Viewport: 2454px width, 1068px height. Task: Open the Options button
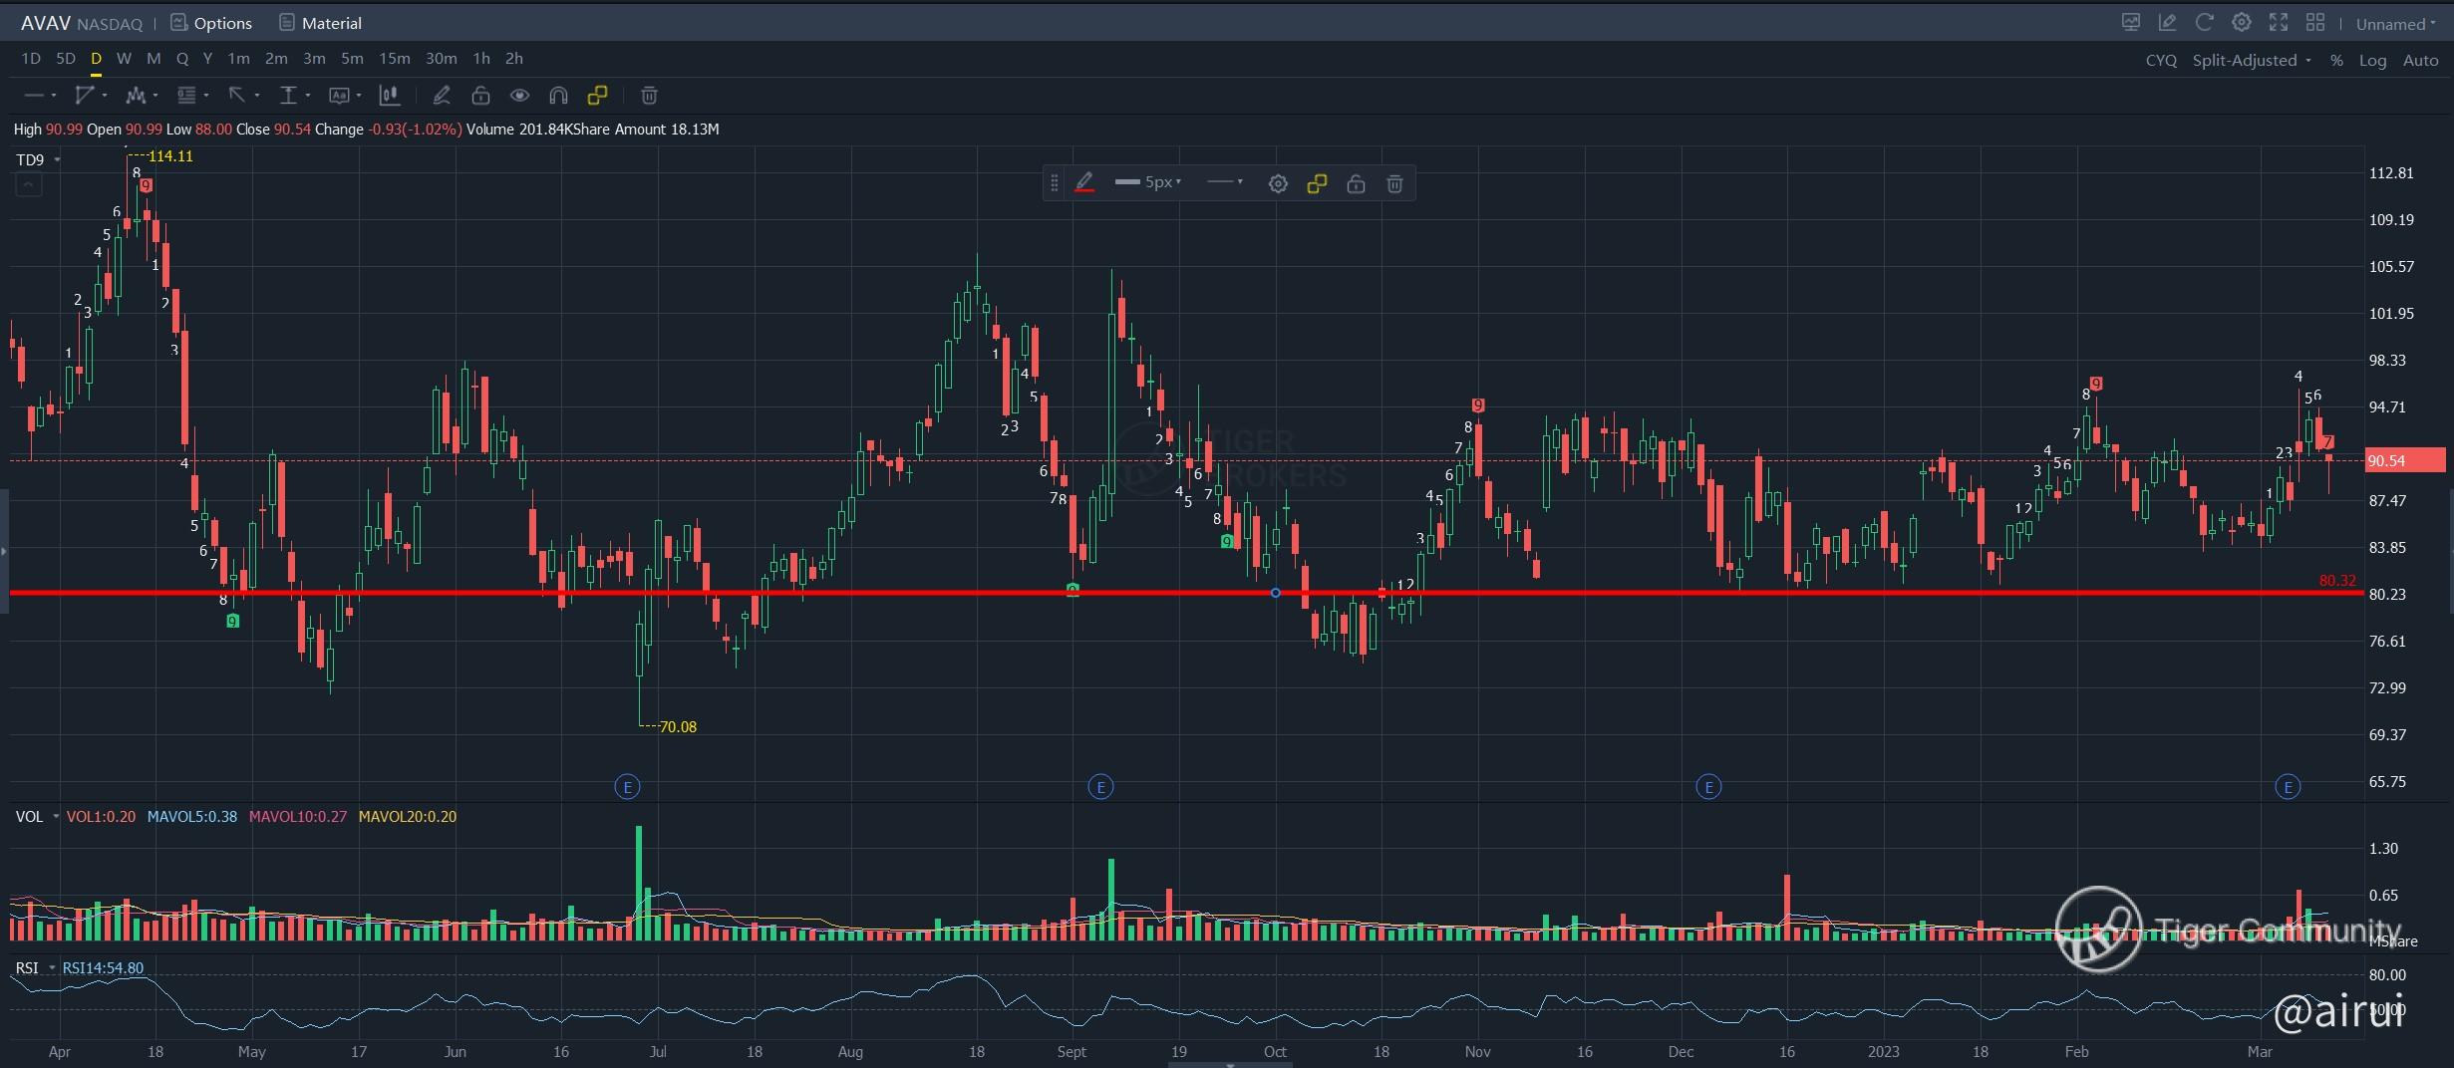(211, 23)
